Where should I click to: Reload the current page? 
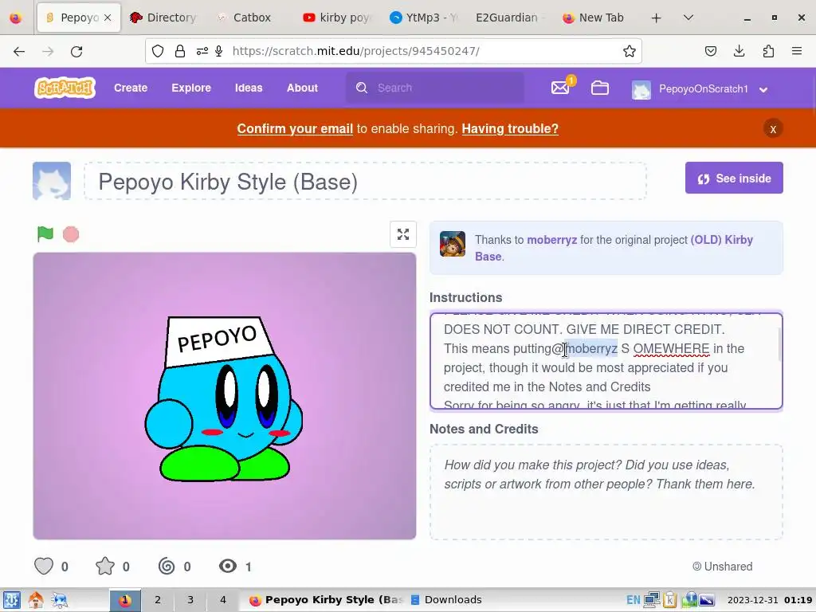click(76, 51)
